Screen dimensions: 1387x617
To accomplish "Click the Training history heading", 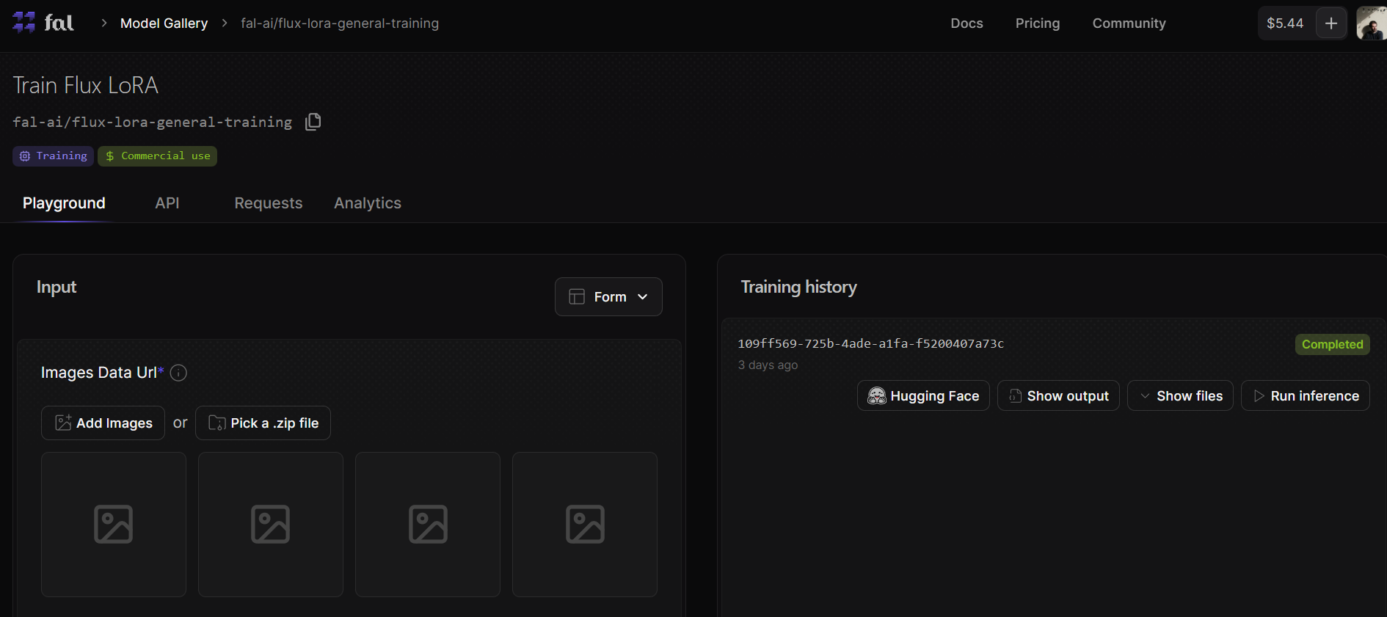I will point(798,287).
